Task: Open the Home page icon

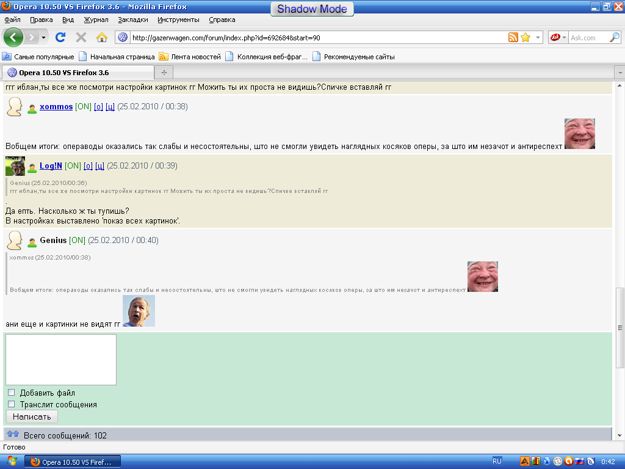Action: tap(102, 37)
